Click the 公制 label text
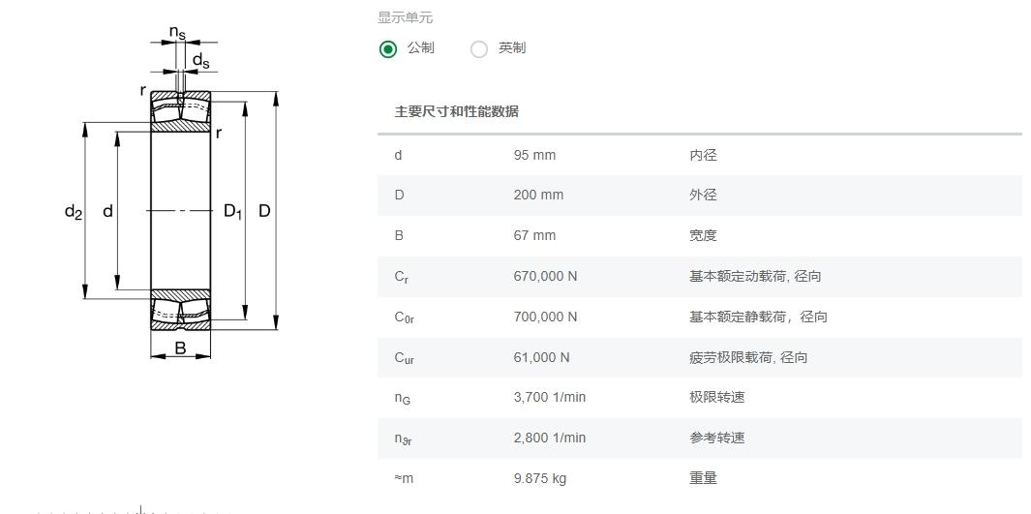 point(421,48)
